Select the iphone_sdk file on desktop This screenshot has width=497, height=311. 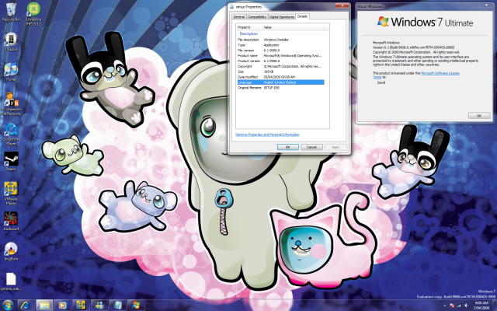[x=11, y=281]
